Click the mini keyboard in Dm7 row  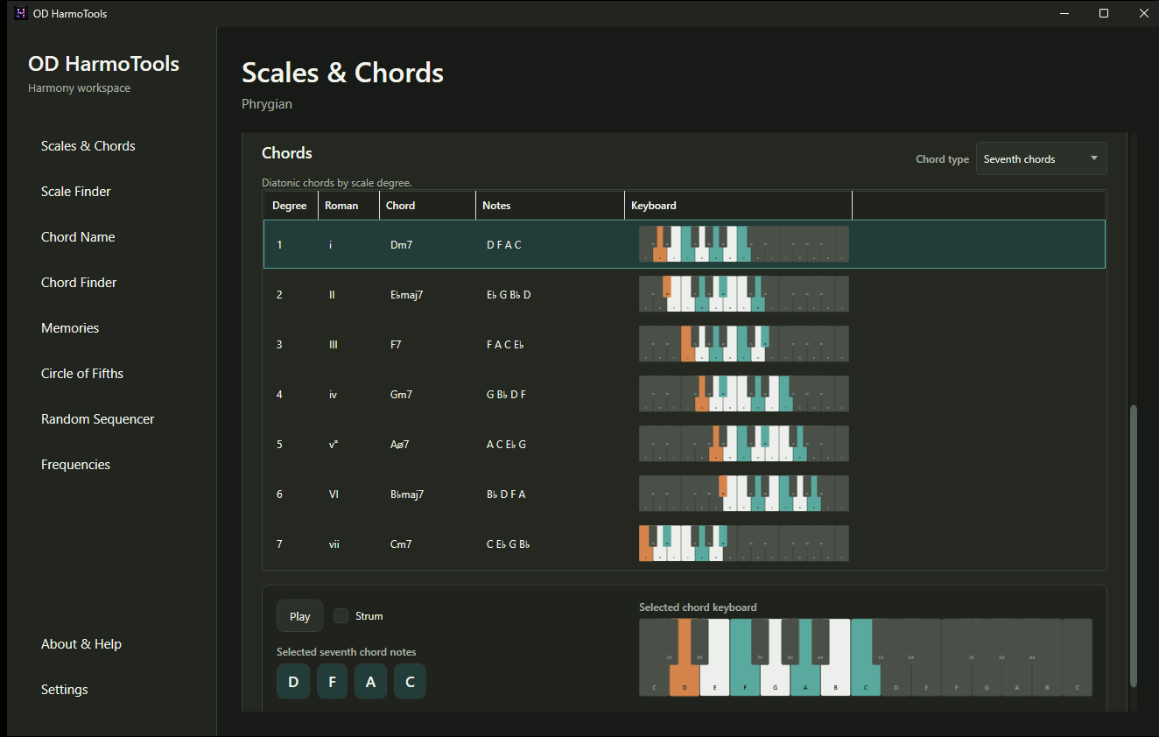tap(744, 244)
